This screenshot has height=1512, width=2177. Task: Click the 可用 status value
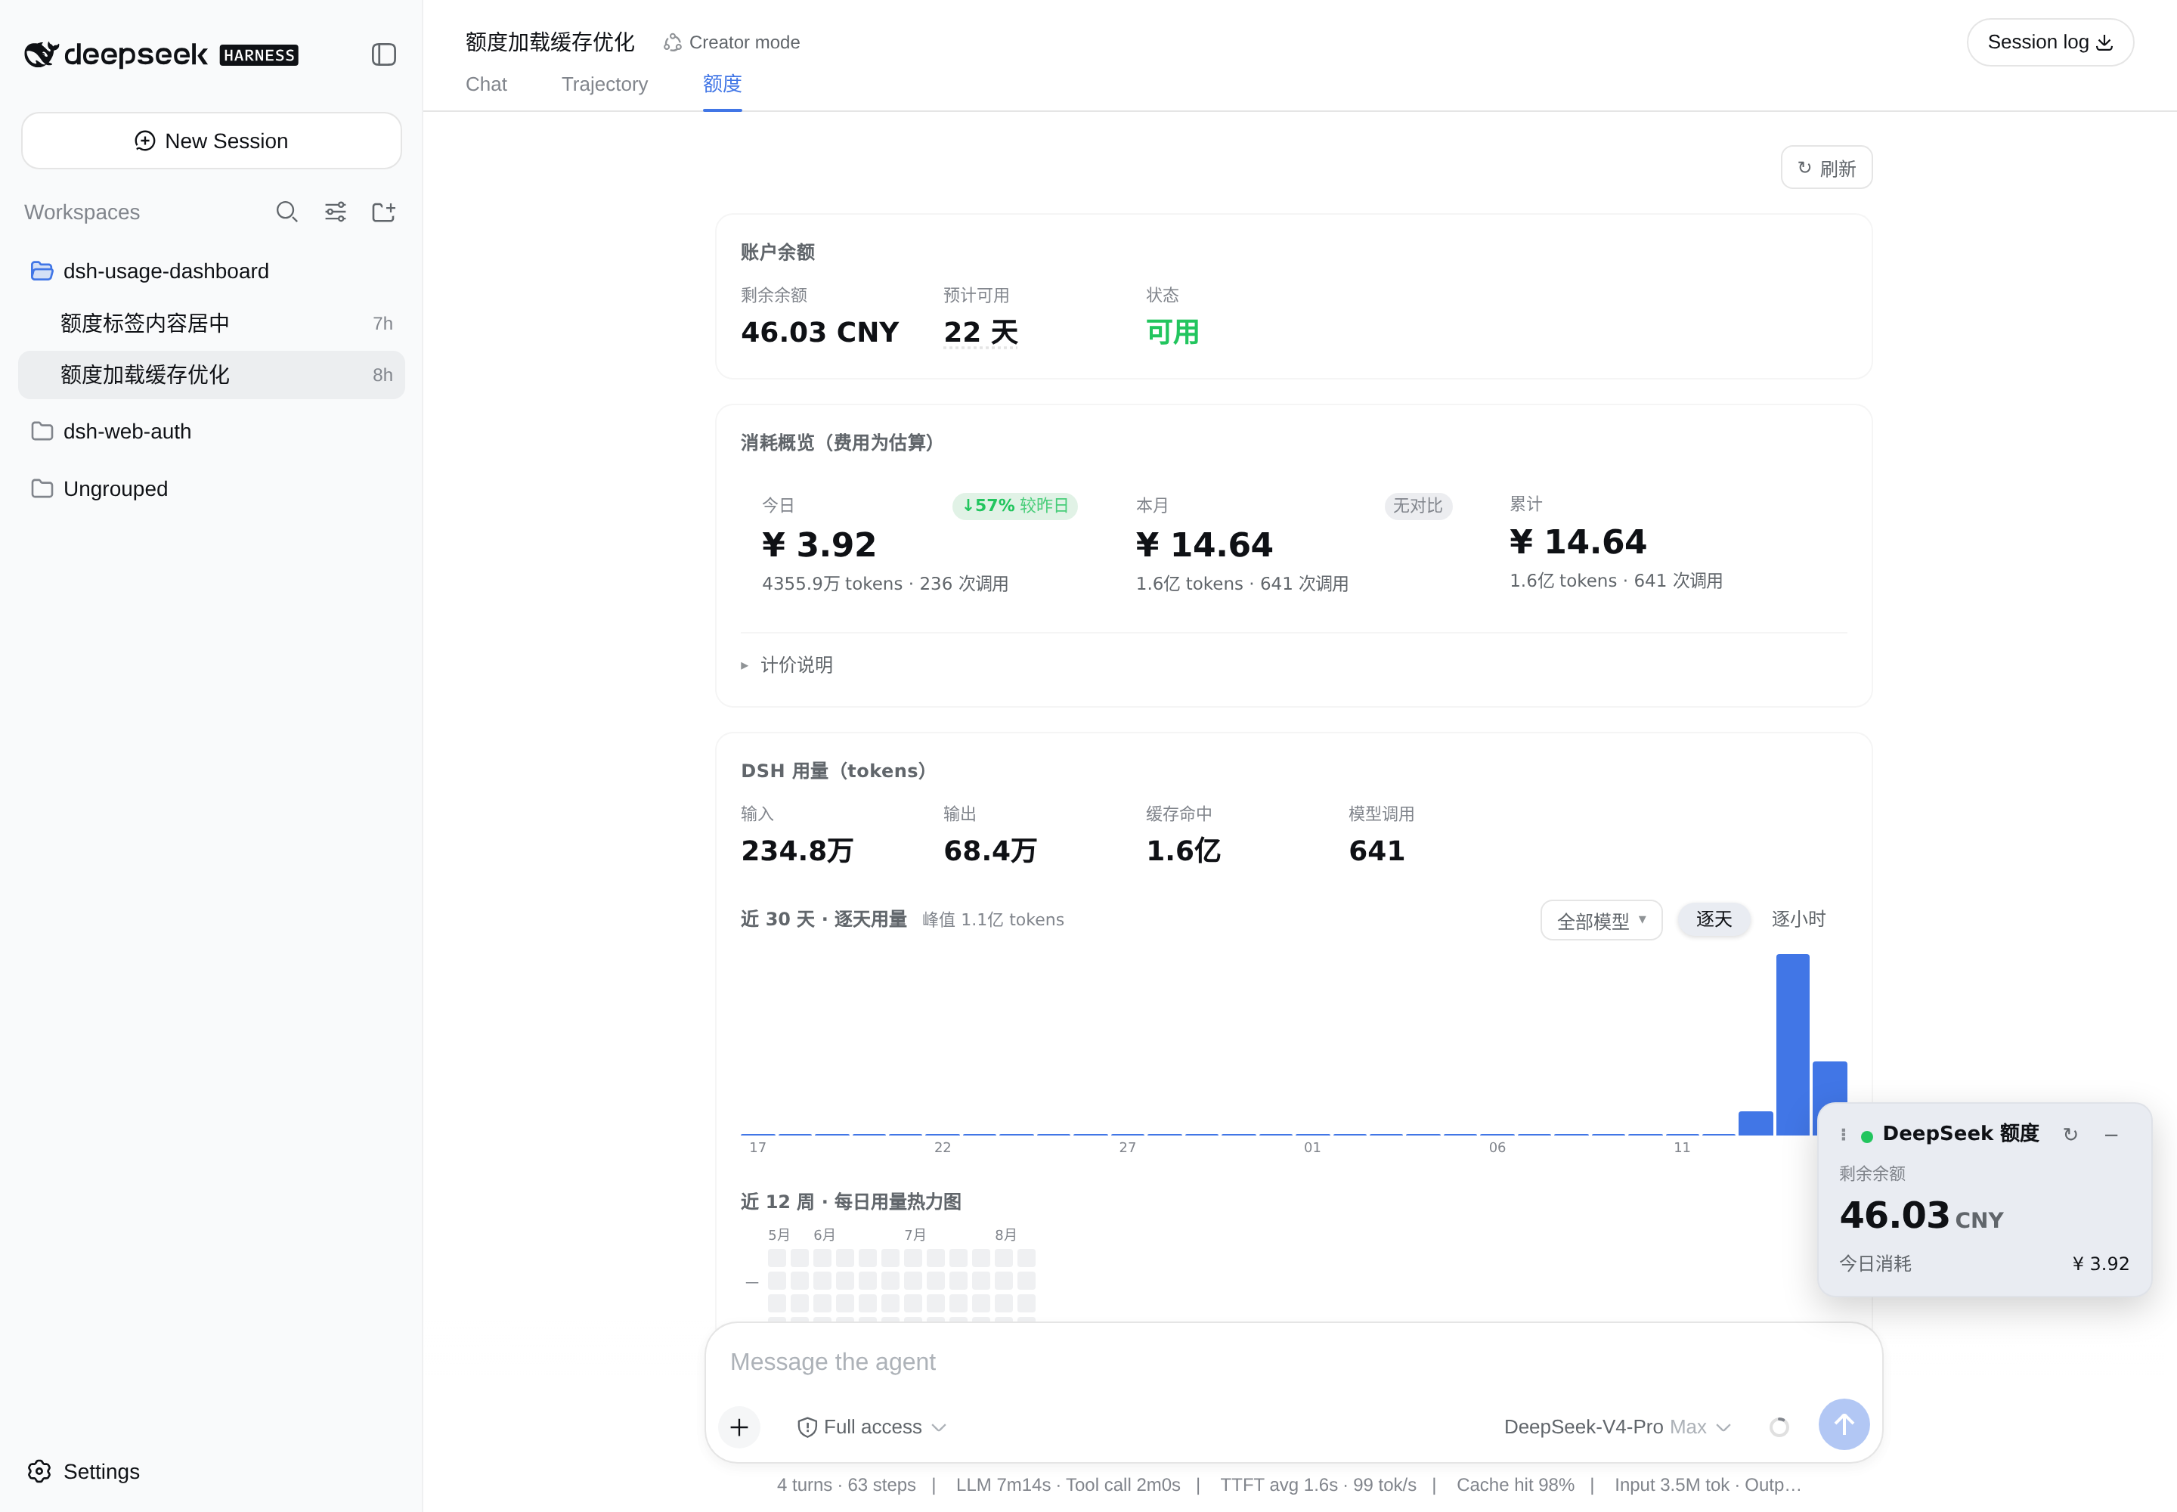[1172, 333]
